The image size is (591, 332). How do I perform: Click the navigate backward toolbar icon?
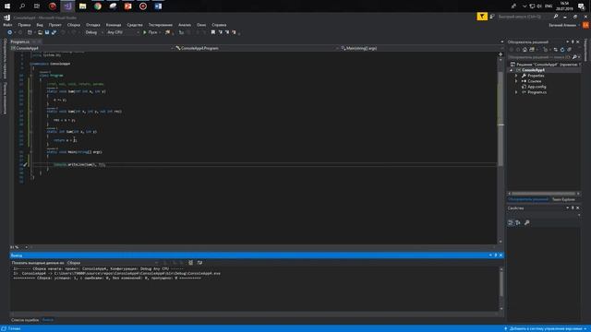tap(10, 33)
